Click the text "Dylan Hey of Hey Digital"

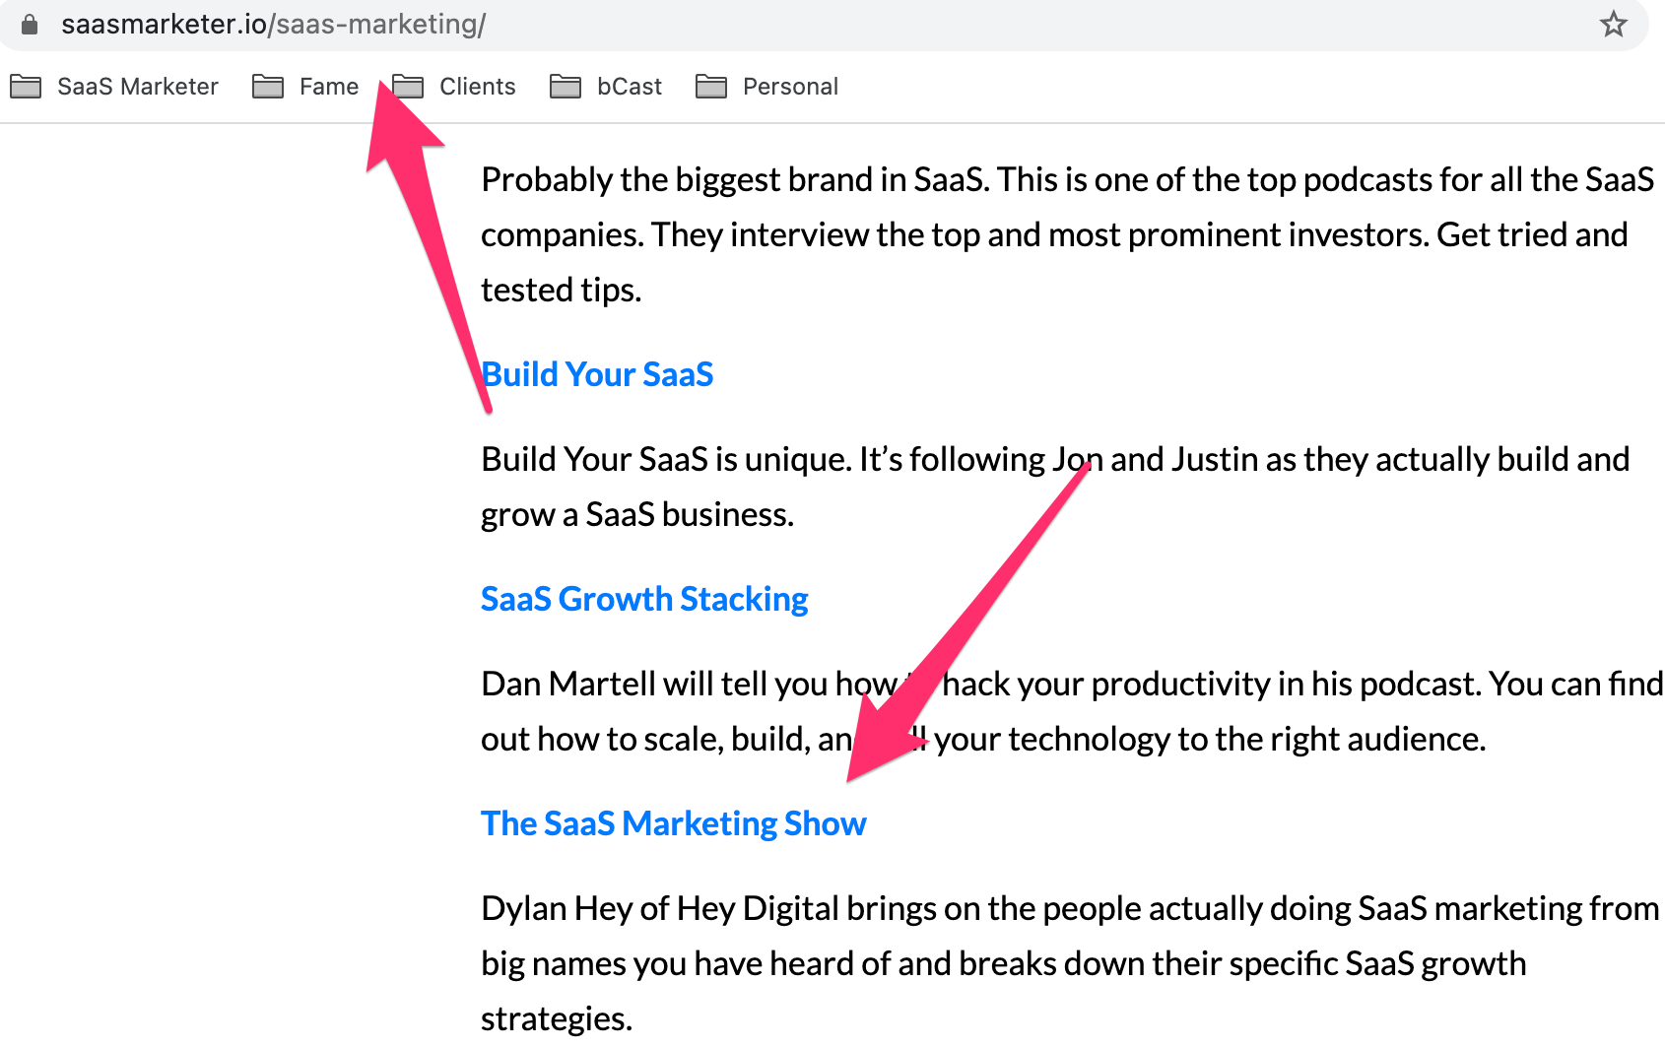[660, 908]
